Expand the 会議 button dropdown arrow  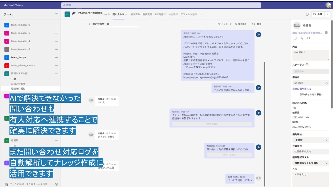328,14
